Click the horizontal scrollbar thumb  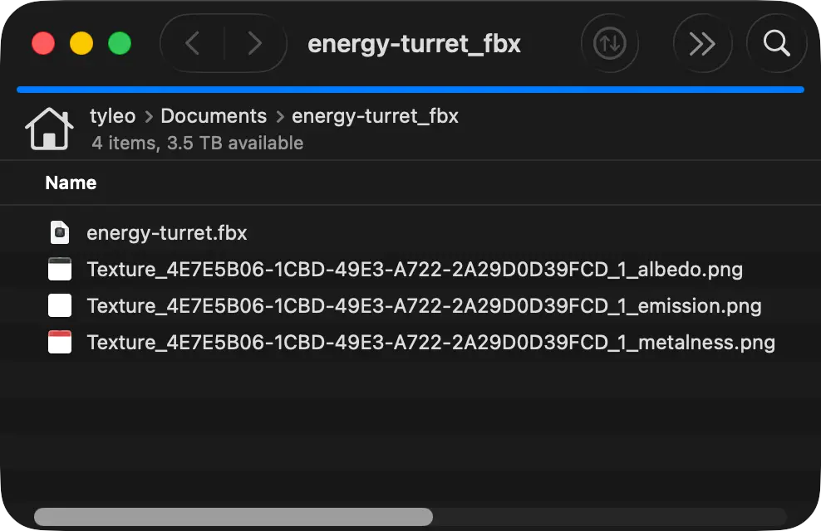[233, 517]
